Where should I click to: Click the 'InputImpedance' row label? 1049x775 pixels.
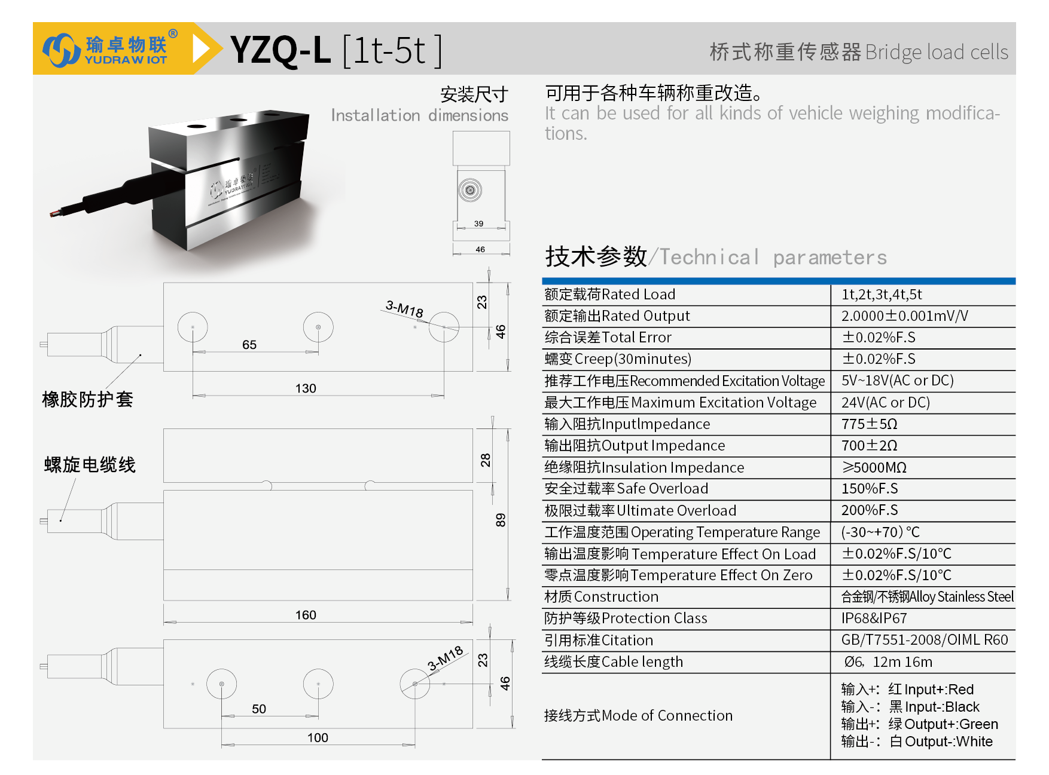click(x=627, y=424)
